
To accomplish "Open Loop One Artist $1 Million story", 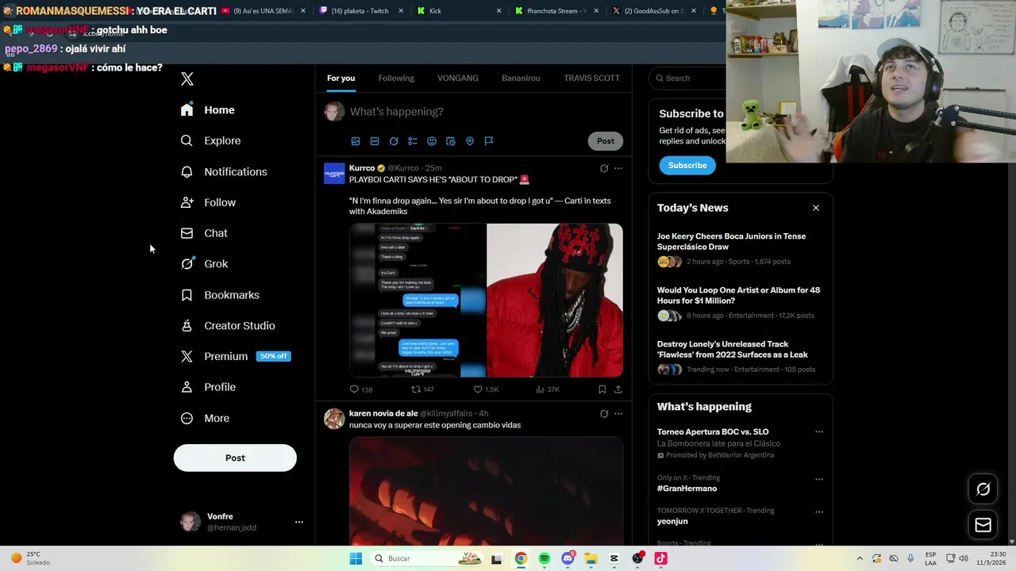I will tap(738, 295).
